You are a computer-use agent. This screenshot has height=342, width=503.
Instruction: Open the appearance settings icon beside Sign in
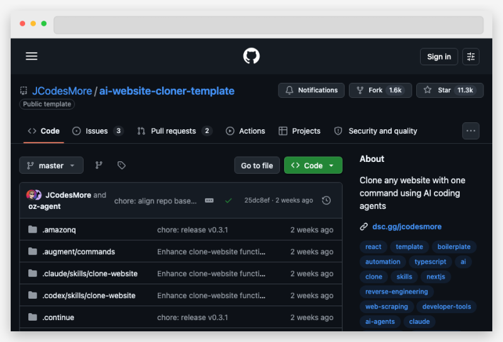[471, 56]
